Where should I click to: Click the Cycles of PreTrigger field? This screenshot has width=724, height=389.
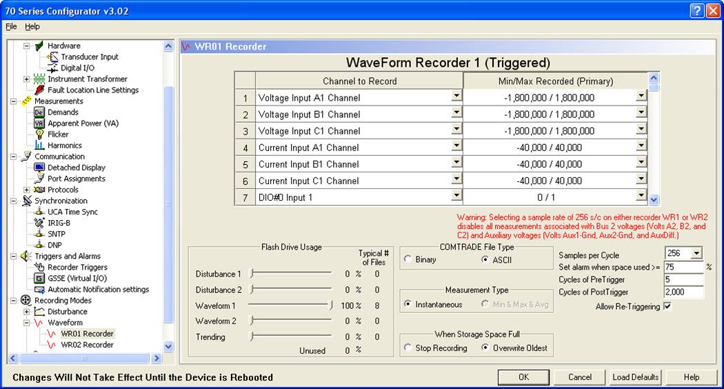683,279
